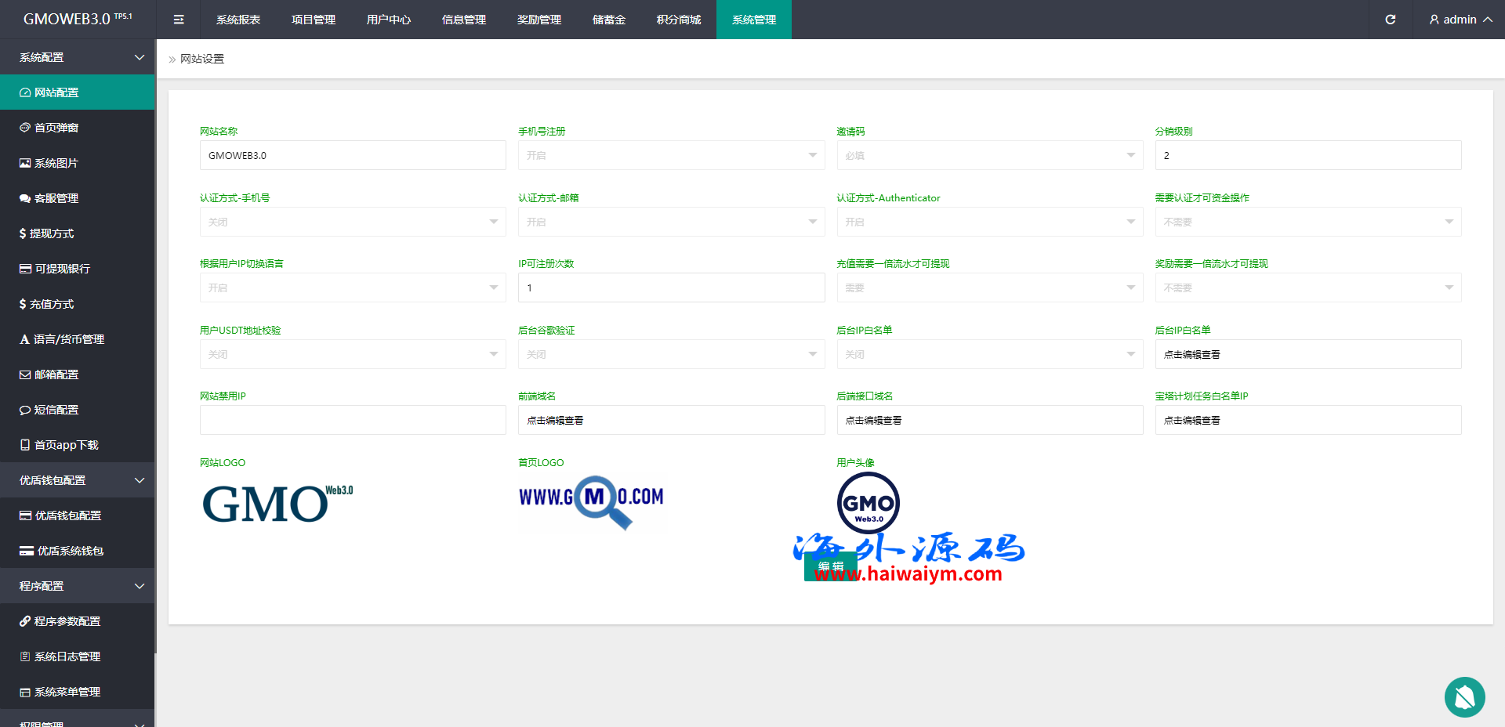Image resolution: width=1505 pixels, height=727 pixels.
Task: Click the 网站名称 input field
Action: pos(353,155)
